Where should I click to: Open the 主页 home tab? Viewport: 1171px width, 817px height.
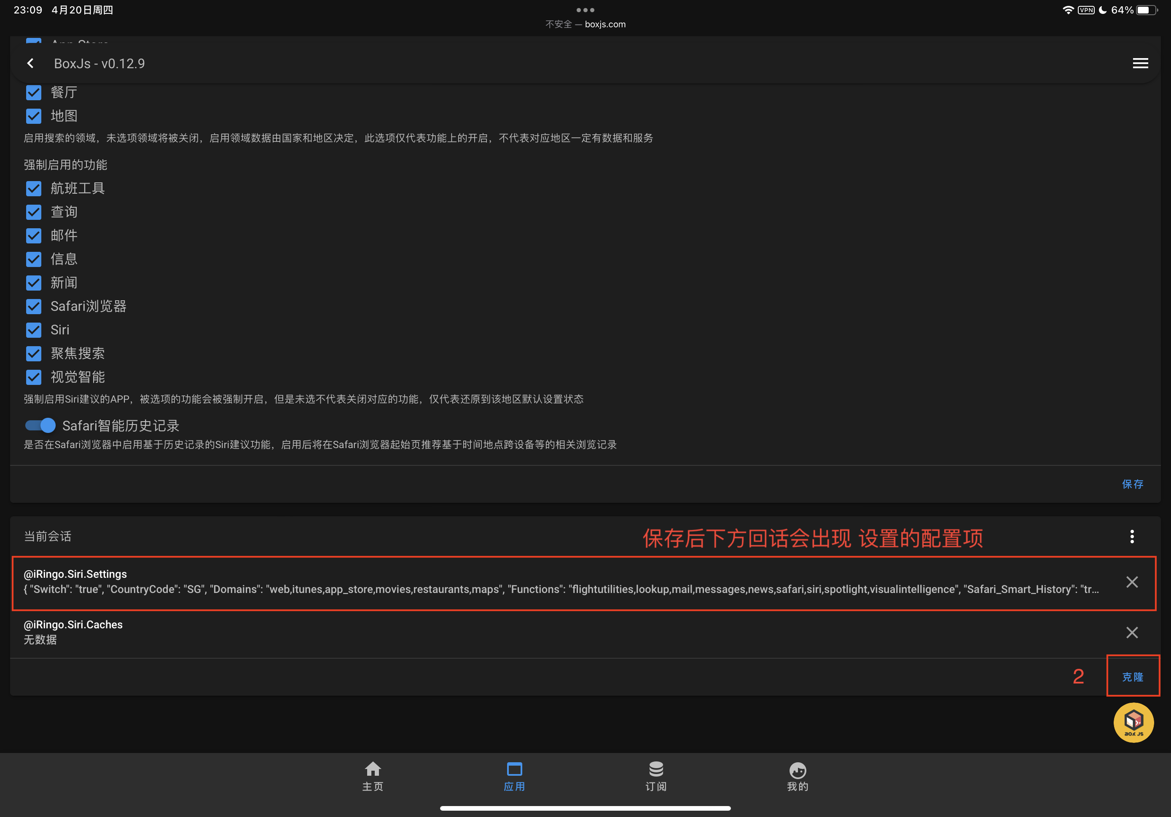pos(373,776)
